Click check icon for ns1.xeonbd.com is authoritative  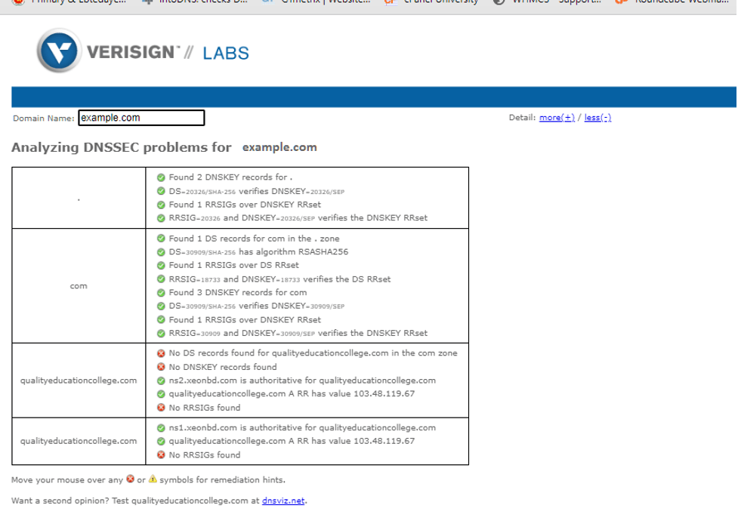pos(161,428)
